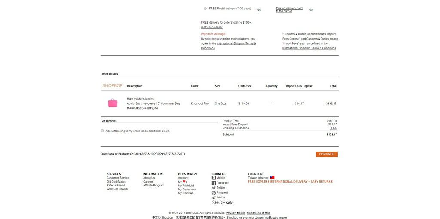The height and width of the screenshot is (219, 440).
Task: Open Customer Service link
Action: tap(118, 178)
